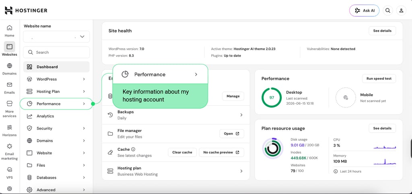Open Email marketing in left rail
This screenshot has height=194, width=412.
(x=10, y=152)
